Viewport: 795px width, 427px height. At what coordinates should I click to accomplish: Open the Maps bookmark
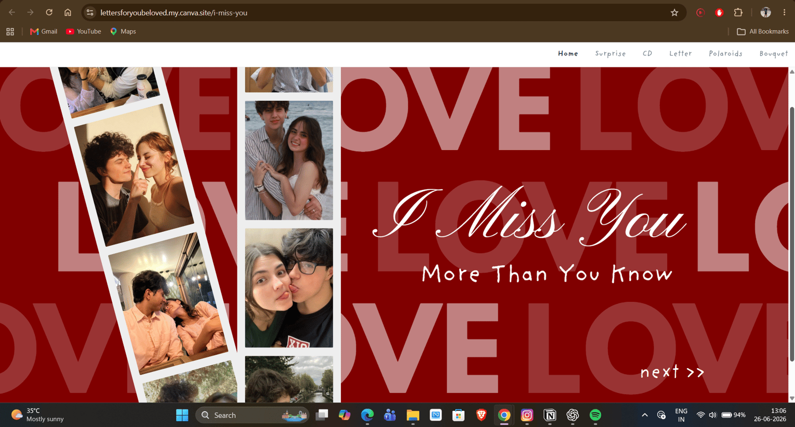coord(123,32)
